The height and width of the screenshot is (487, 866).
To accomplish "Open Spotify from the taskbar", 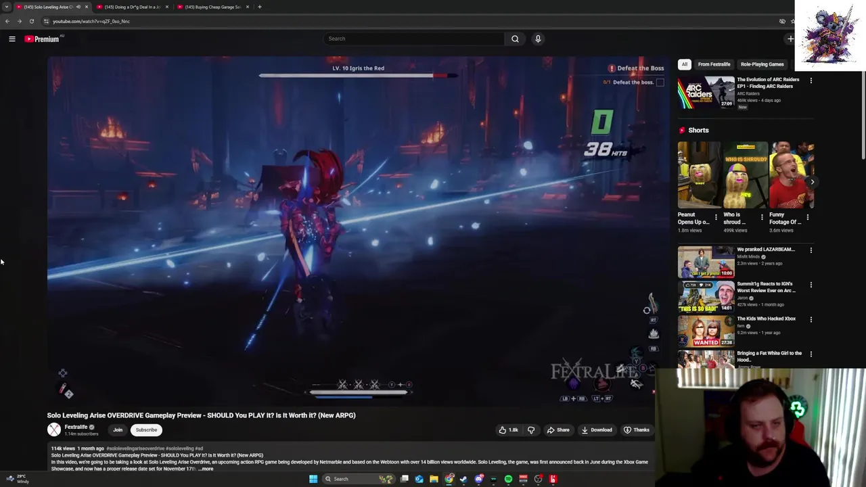I will 508,479.
